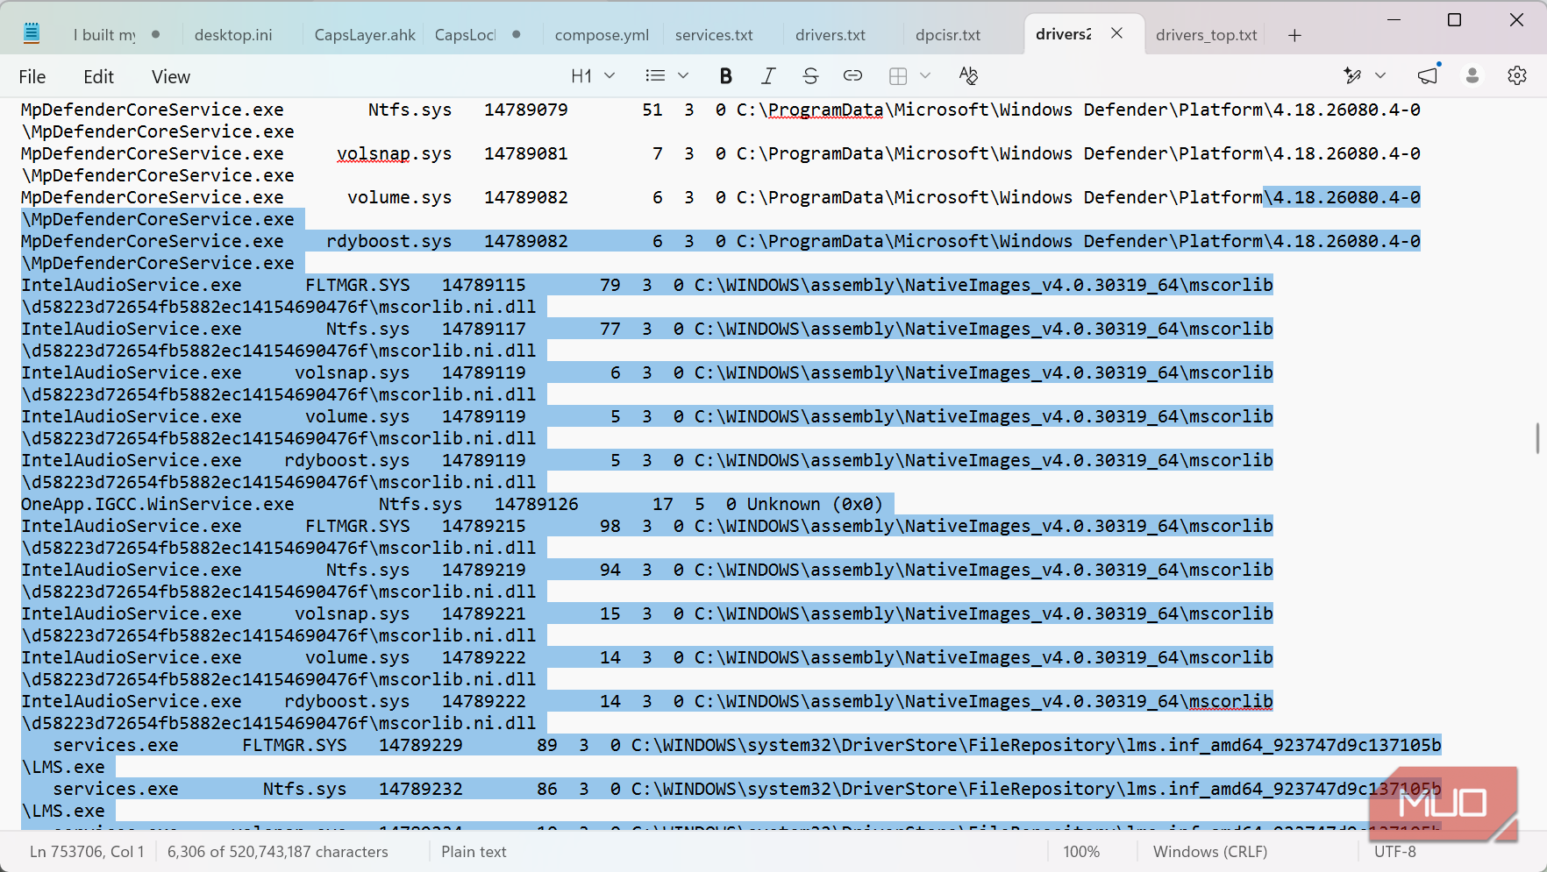
Task: Open the AI rewrite pen icon
Action: pos(1352,76)
